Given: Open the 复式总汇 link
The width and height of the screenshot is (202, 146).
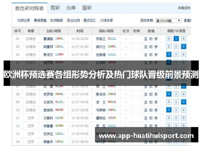Looking at the screenshot, I should [x=90, y=21].
